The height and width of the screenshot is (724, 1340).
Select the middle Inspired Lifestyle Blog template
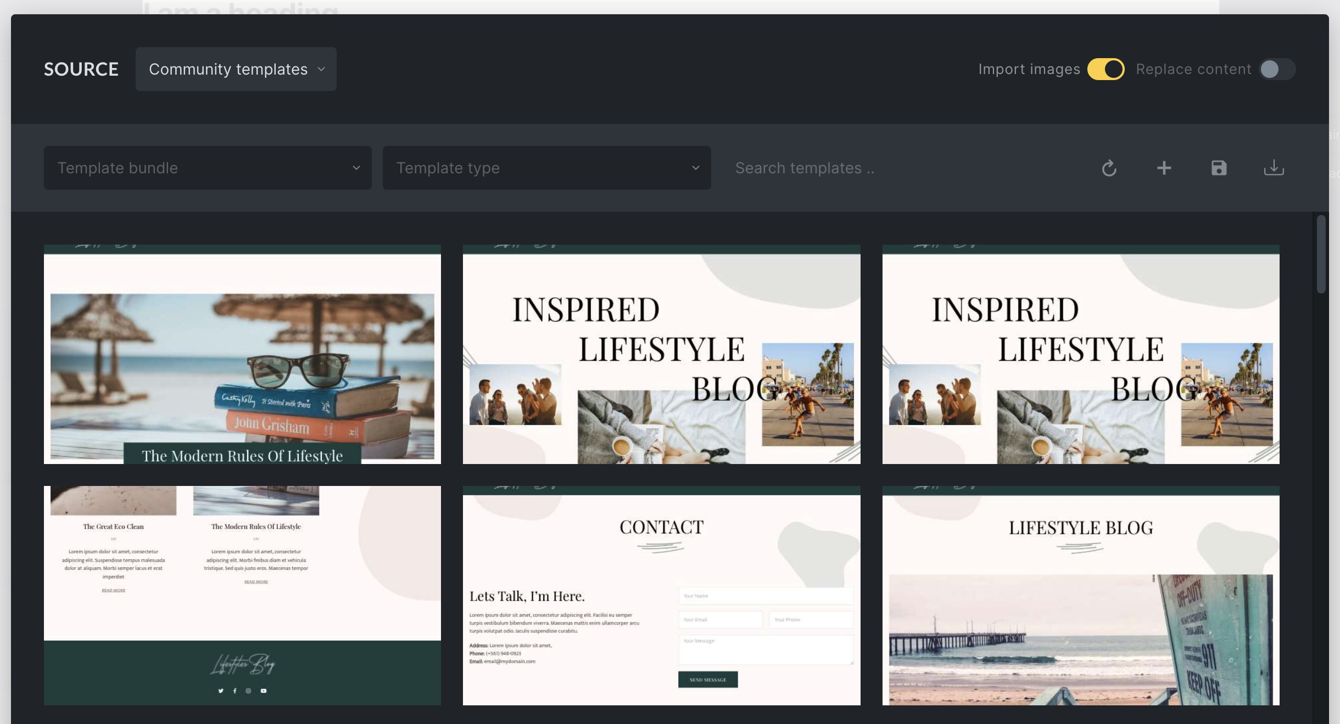(x=661, y=354)
